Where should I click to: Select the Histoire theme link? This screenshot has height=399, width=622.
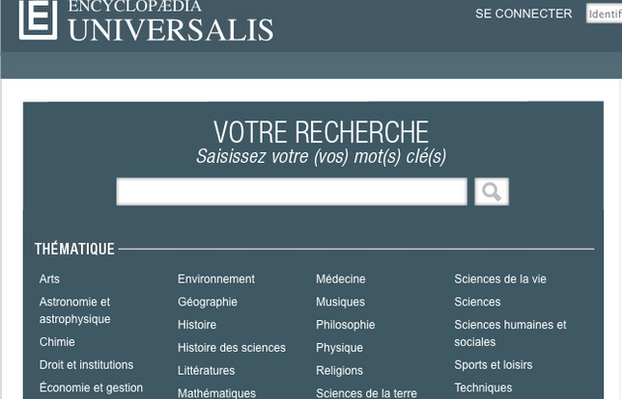[x=197, y=325]
